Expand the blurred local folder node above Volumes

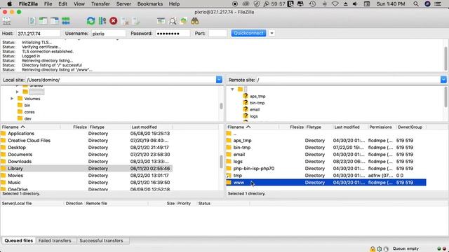pyautogui.click(x=17, y=92)
